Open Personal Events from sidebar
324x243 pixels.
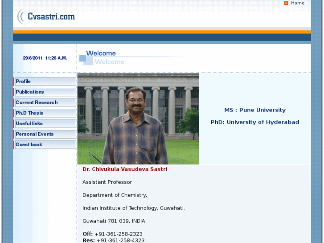(45, 134)
